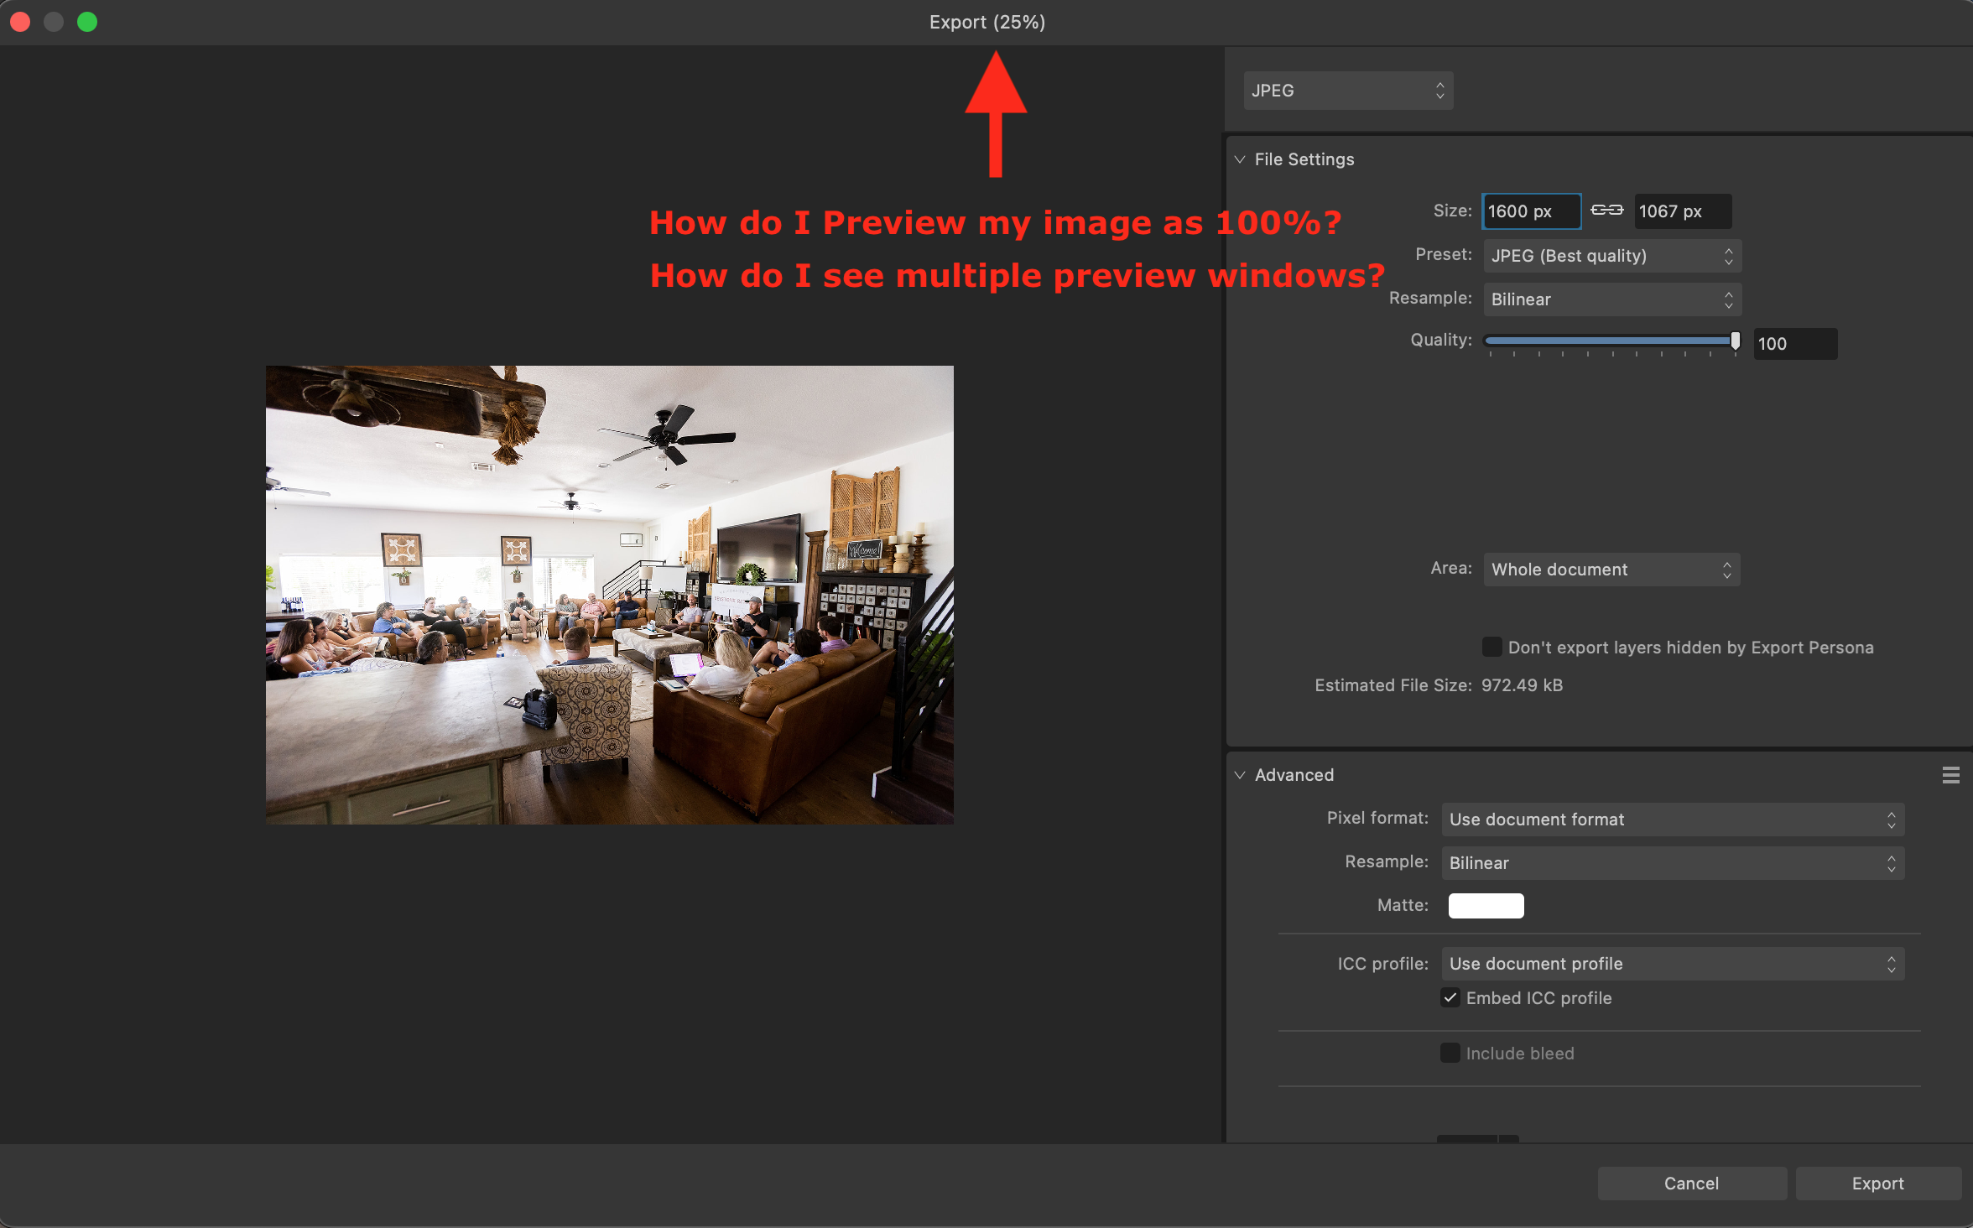The height and width of the screenshot is (1228, 1973).
Task: Close the Export window with red button
Action: click(21, 23)
